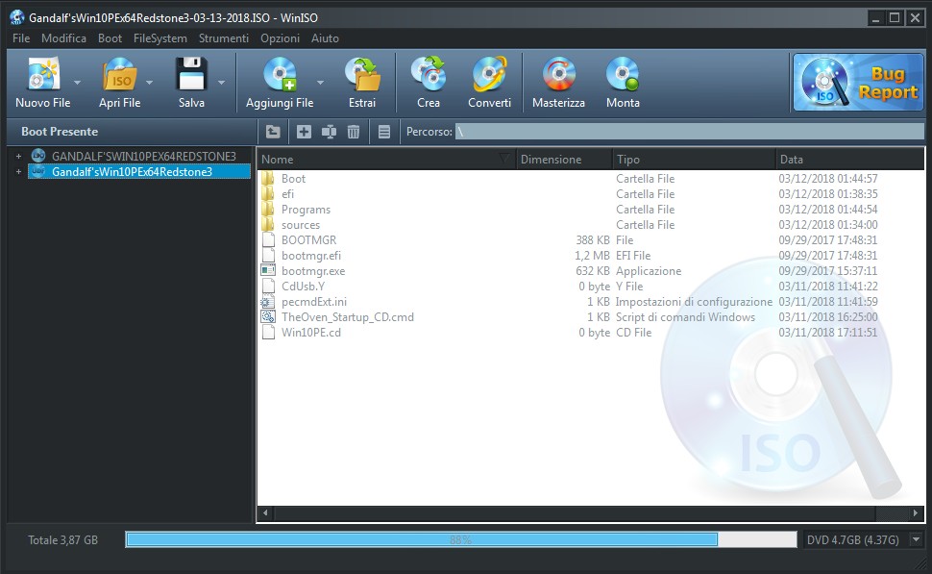
Task: Click the list view icon
Action: [384, 132]
